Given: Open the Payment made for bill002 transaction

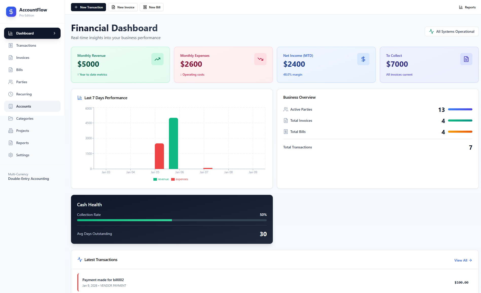Looking at the screenshot, I should coord(275,282).
